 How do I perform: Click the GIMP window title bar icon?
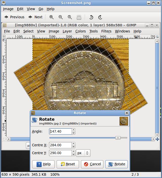[5, 25]
